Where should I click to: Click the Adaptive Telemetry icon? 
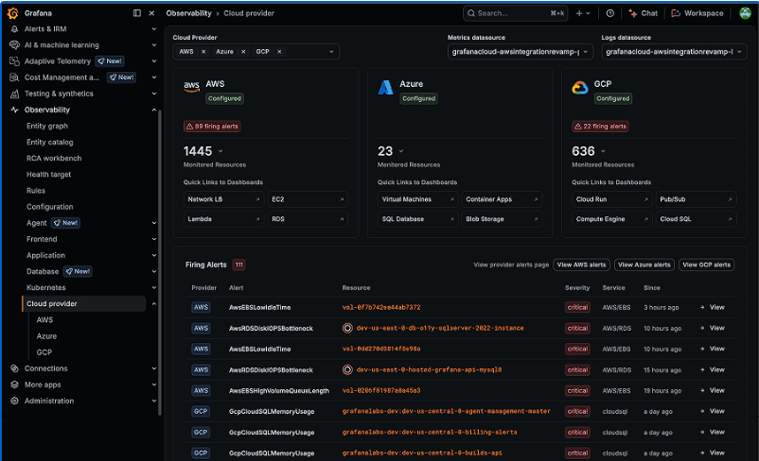point(14,61)
